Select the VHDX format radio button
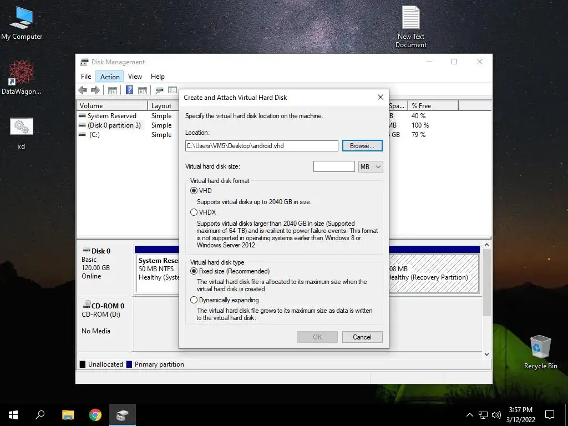568x426 pixels. pyautogui.click(x=194, y=212)
